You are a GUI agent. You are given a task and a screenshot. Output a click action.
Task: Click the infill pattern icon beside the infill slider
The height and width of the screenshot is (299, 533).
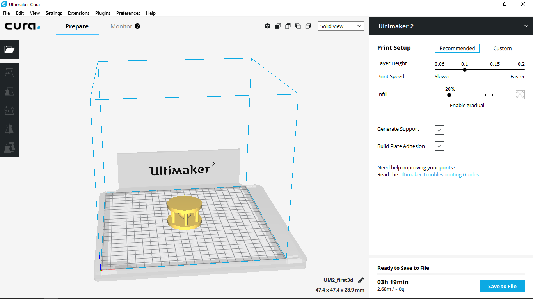520,94
